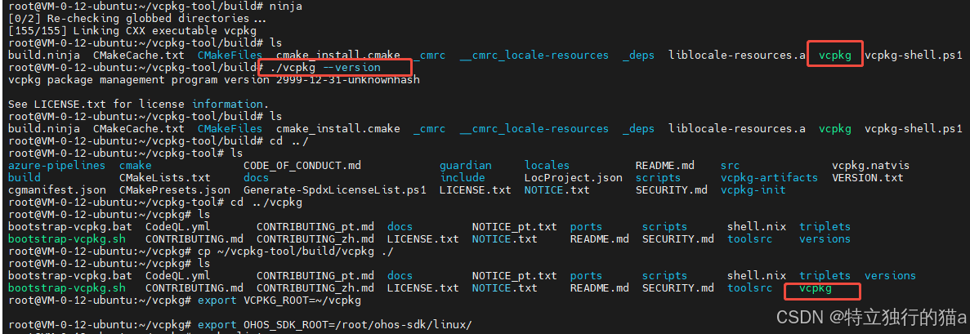Click the green 'vcpkg' entry listed after toolsrc

tap(815, 288)
